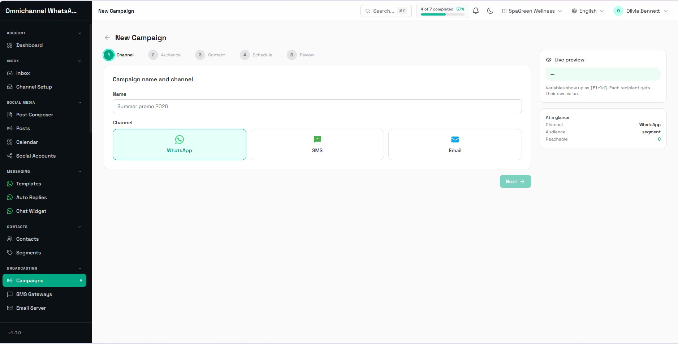Open Campaigns in the sidebar
The width and height of the screenshot is (678, 344).
(44, 280)
